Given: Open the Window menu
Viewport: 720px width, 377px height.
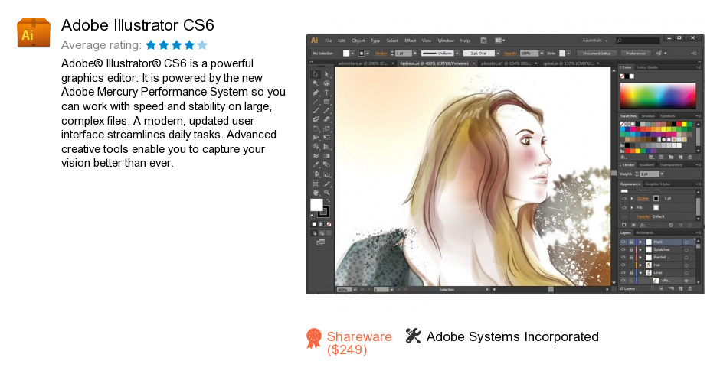Looking at the screenshot, I should (446, 41).
